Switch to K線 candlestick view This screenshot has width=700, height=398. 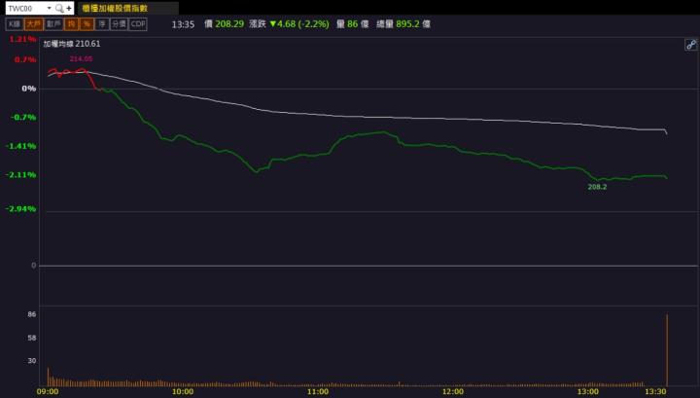(15, 24)
